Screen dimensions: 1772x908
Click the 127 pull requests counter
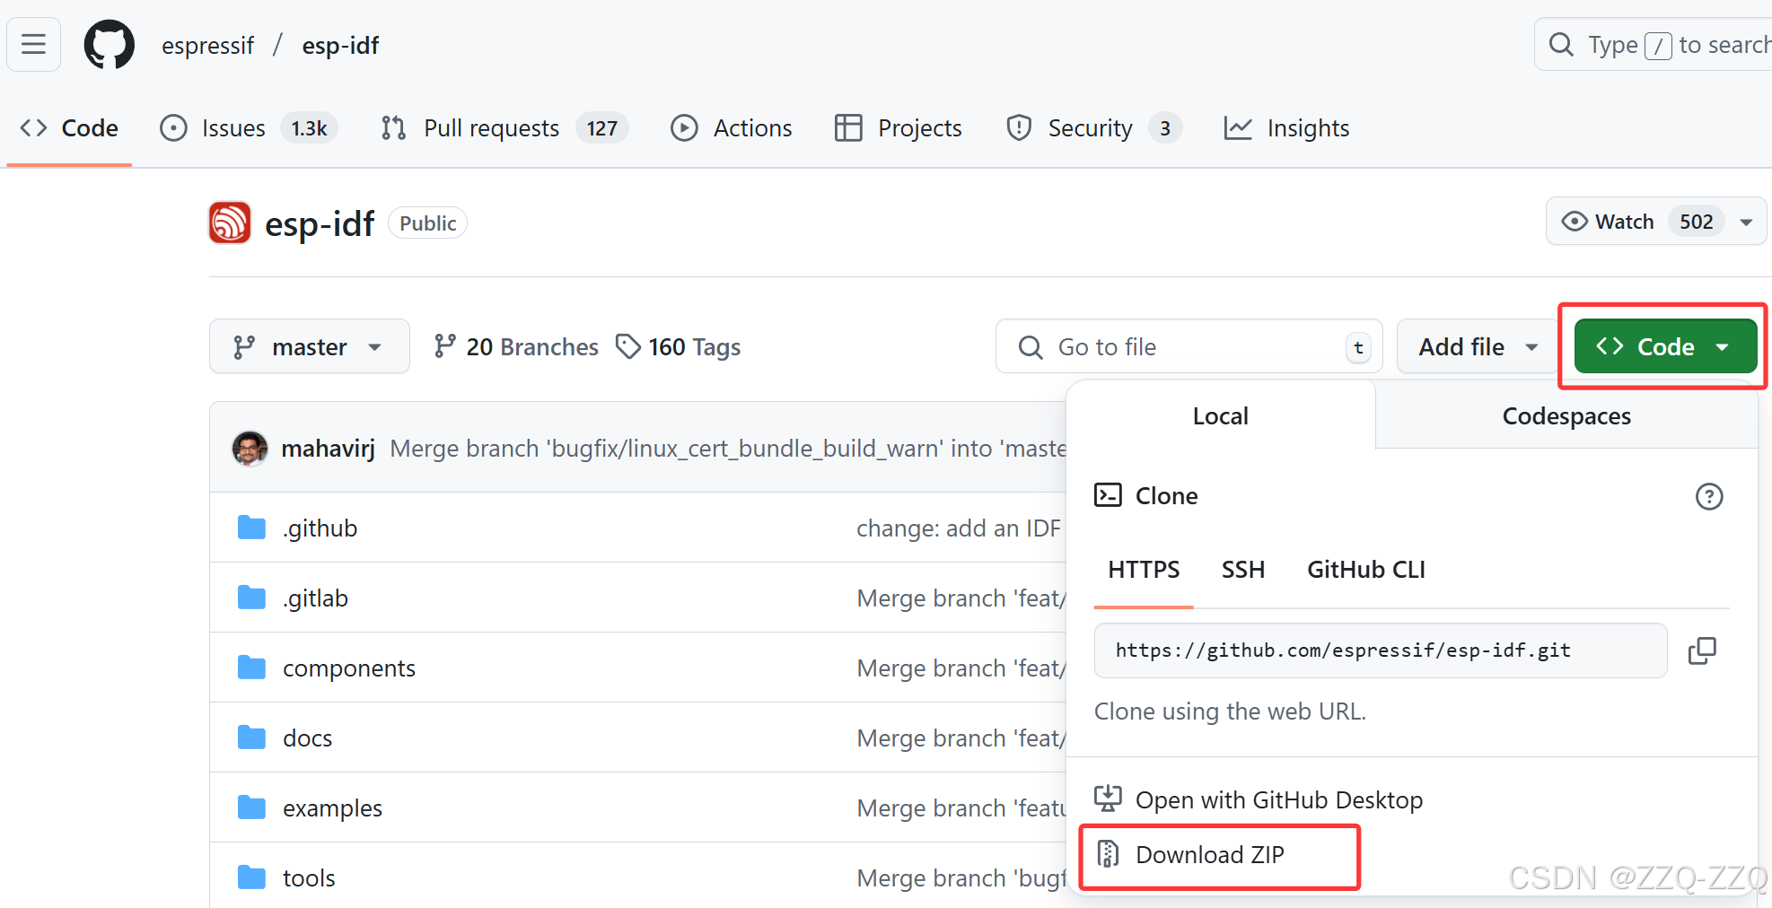(x=602, y=128)
